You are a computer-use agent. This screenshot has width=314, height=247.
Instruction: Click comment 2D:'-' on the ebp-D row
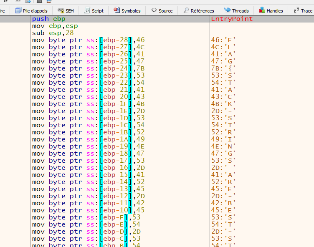coord(223,232)
